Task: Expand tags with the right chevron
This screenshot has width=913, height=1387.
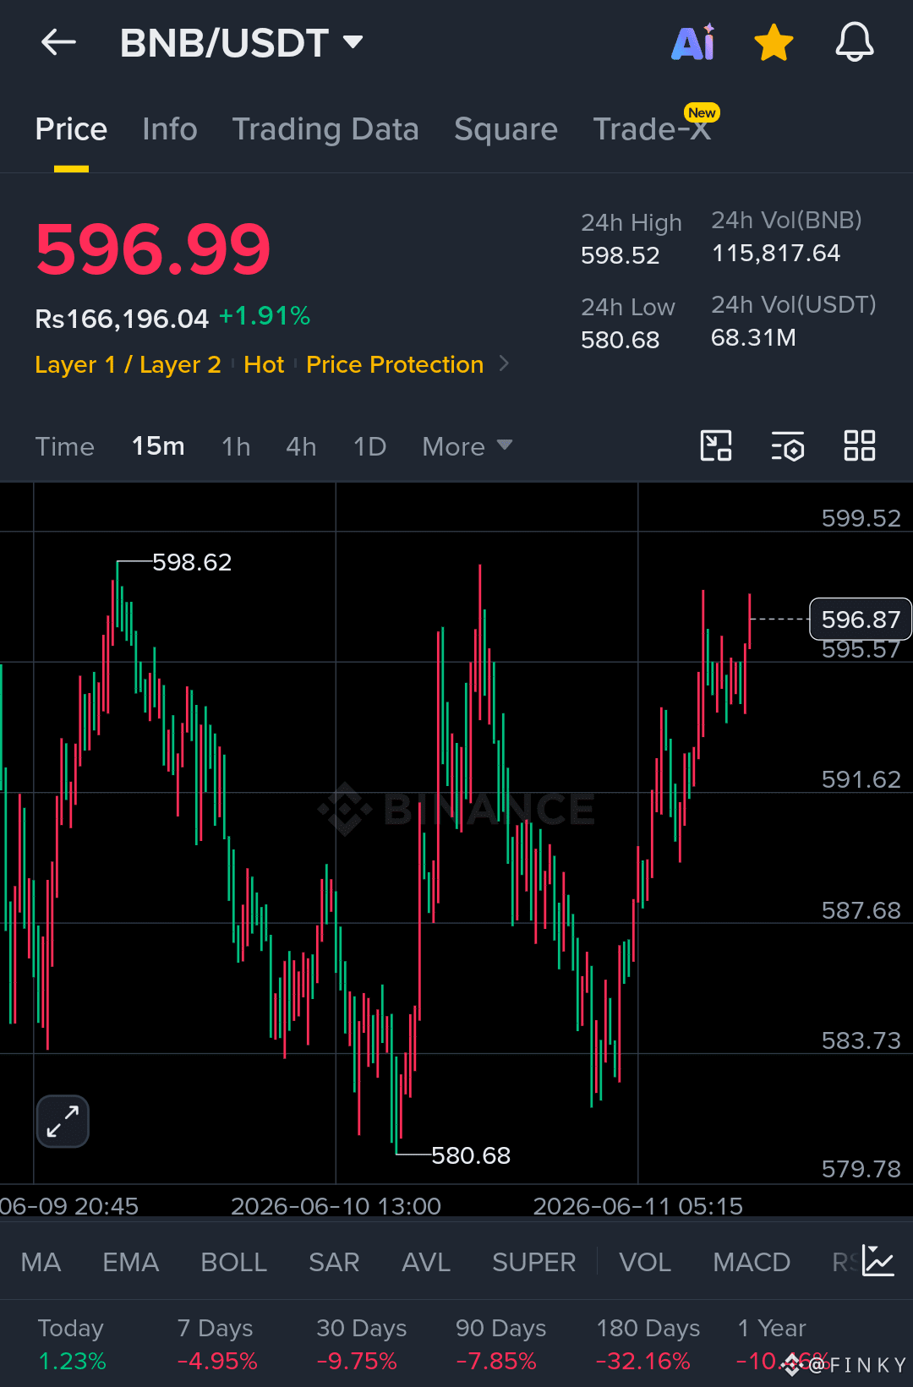Action: pyautogui.click(x=505, y=363)
